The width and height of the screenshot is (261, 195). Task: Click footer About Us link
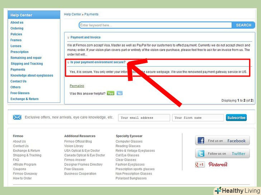(x=19, y=141)
